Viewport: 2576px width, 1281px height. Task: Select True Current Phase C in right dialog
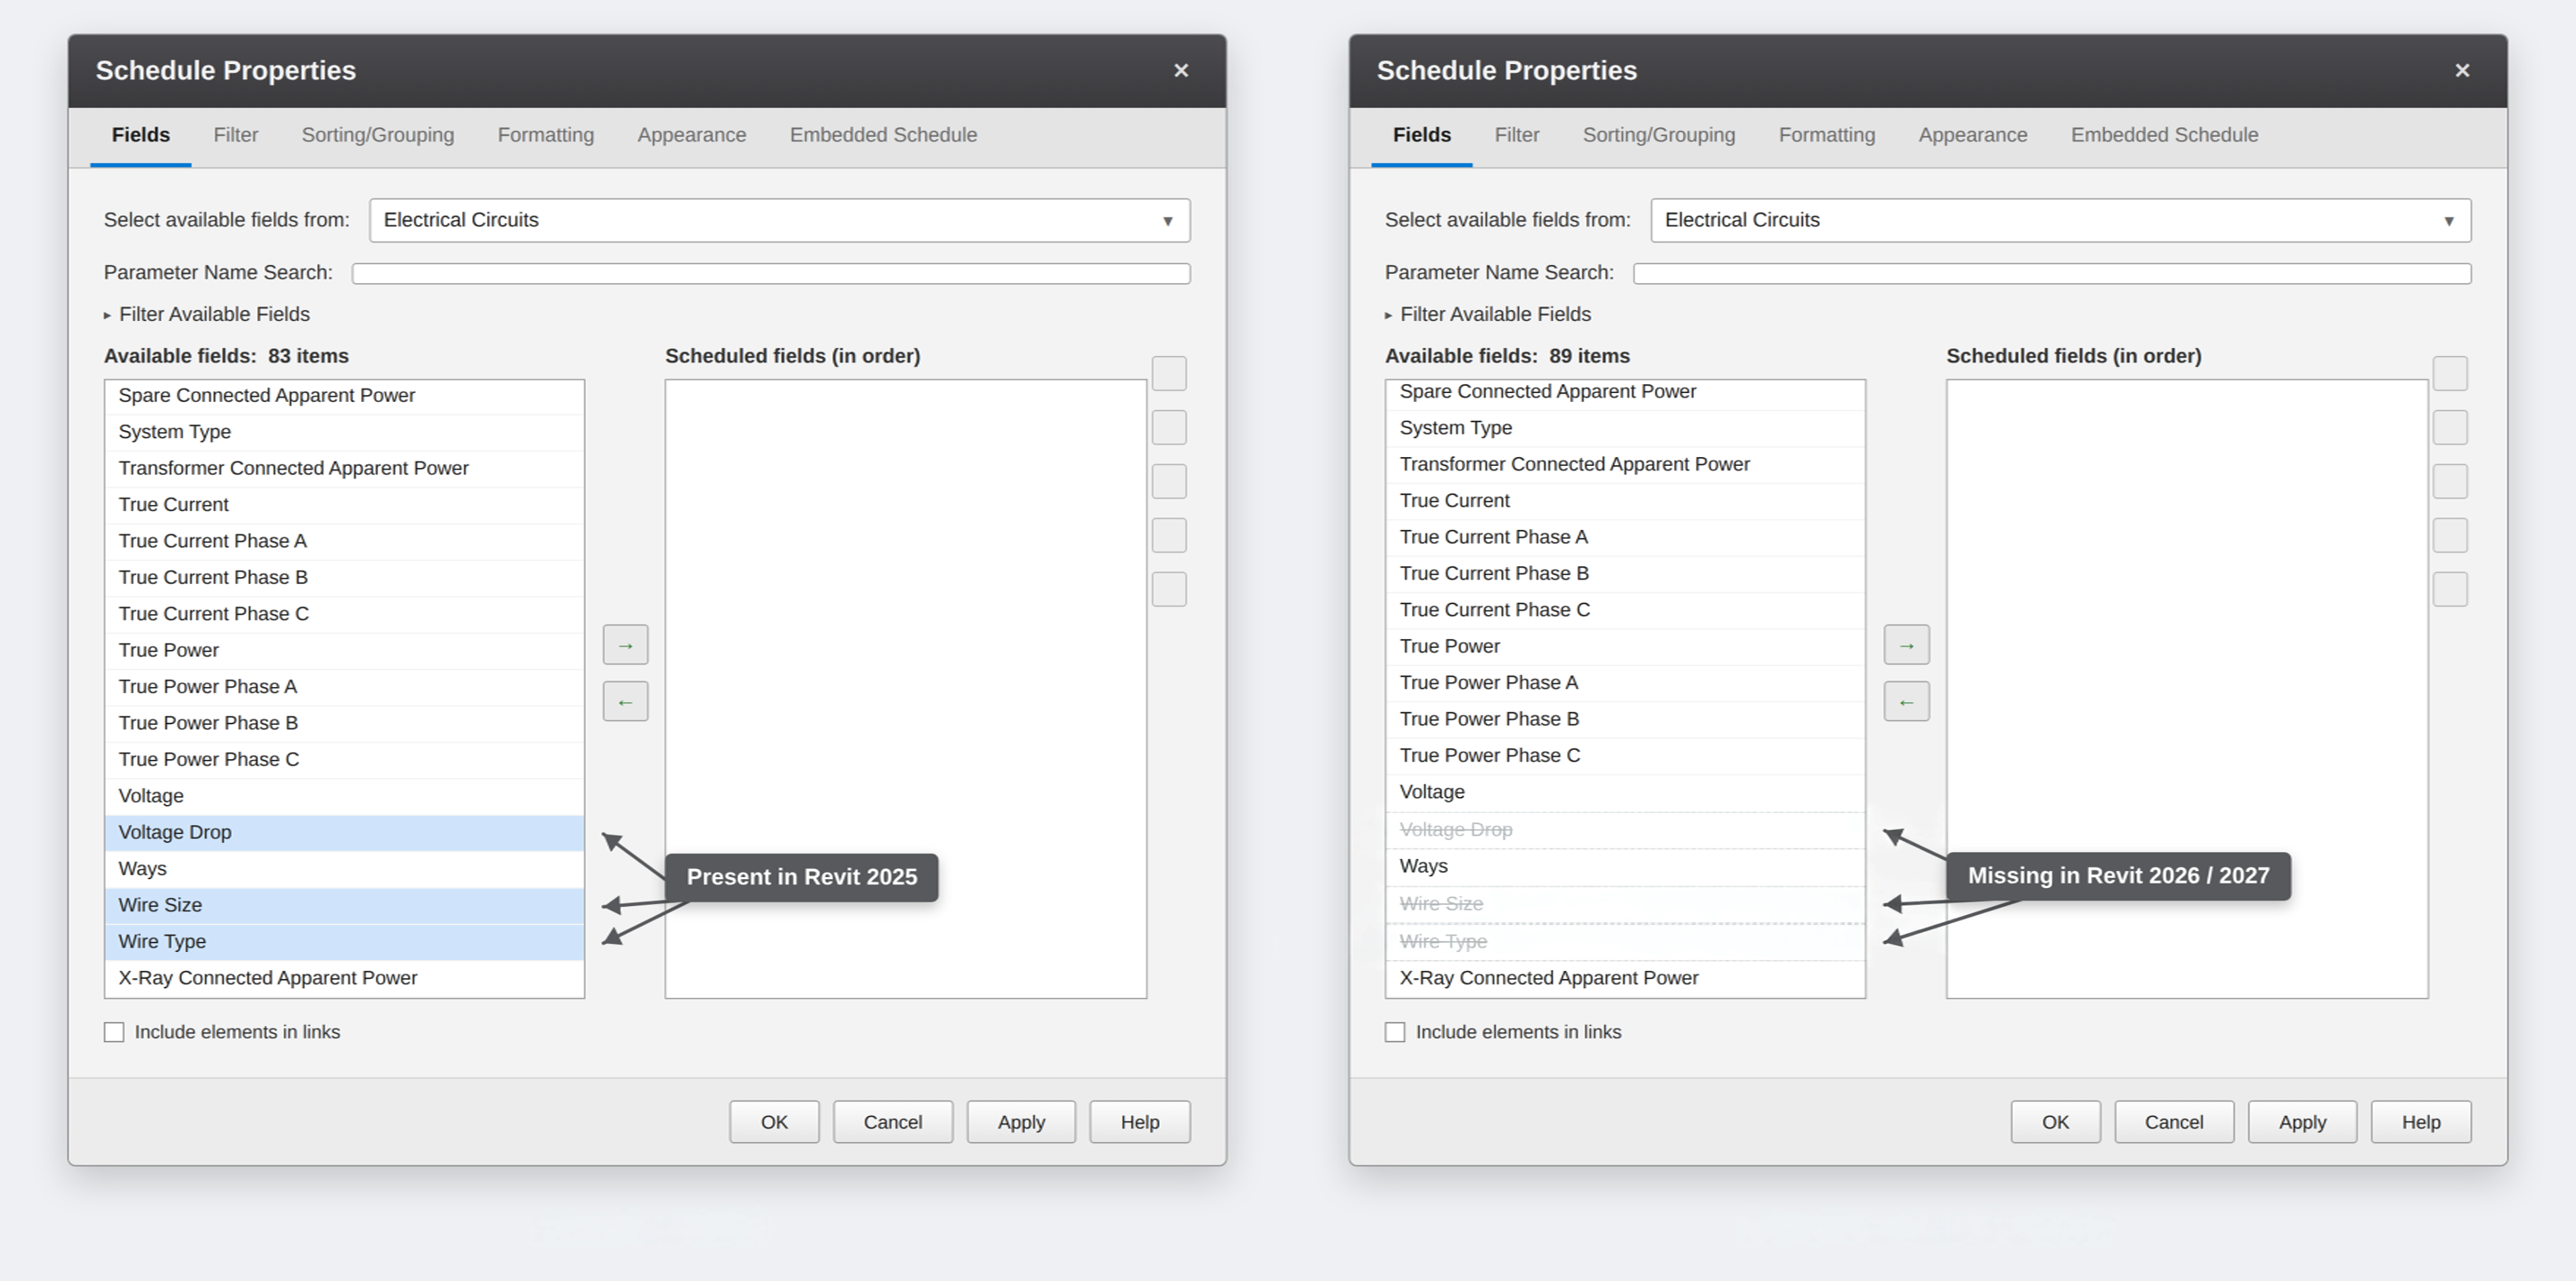point(1625,610)
